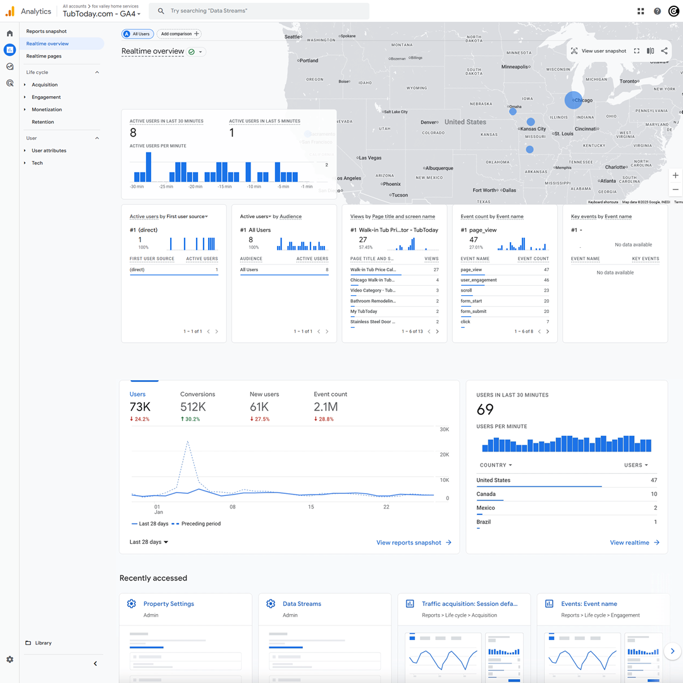Click Add comparison button
This screenshot has height=683, width=683.
coord(180,34)
